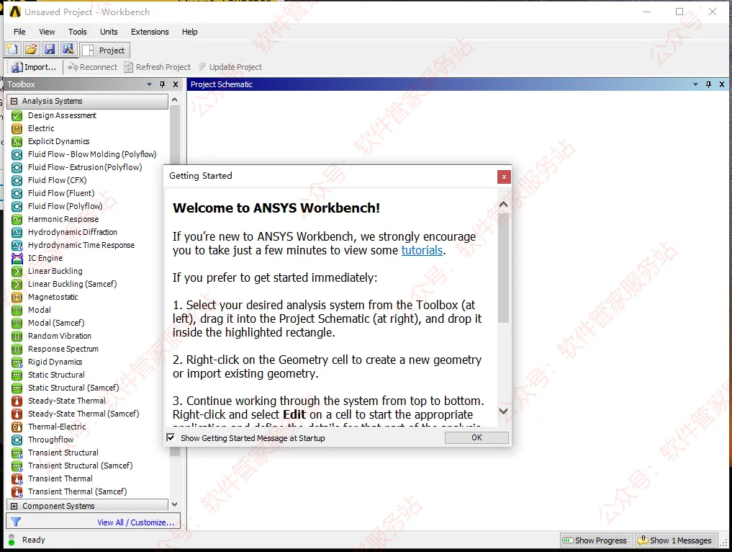Open the Units menu
732x552 pixels.
(x=109, y=32)
